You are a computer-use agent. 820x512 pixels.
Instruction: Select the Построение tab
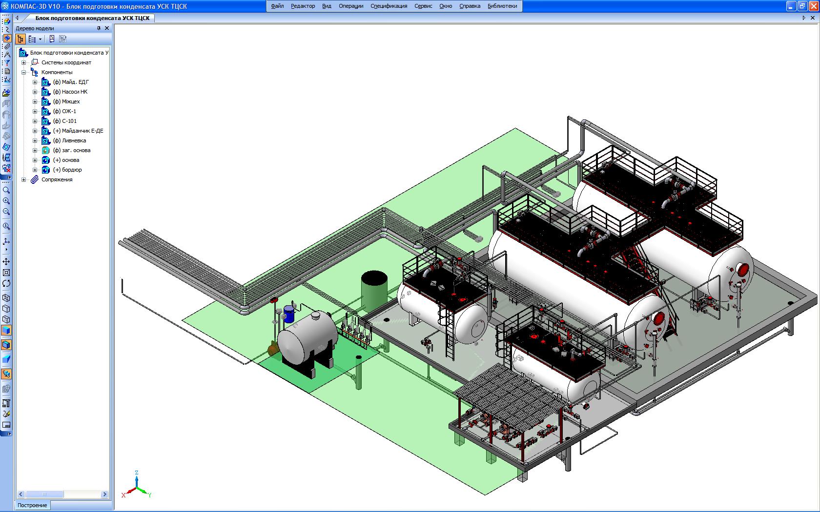pos(33,505)
